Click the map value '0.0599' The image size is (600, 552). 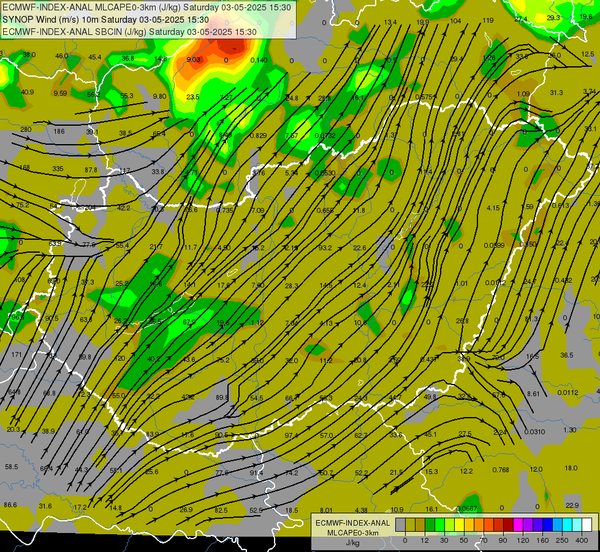494,245
